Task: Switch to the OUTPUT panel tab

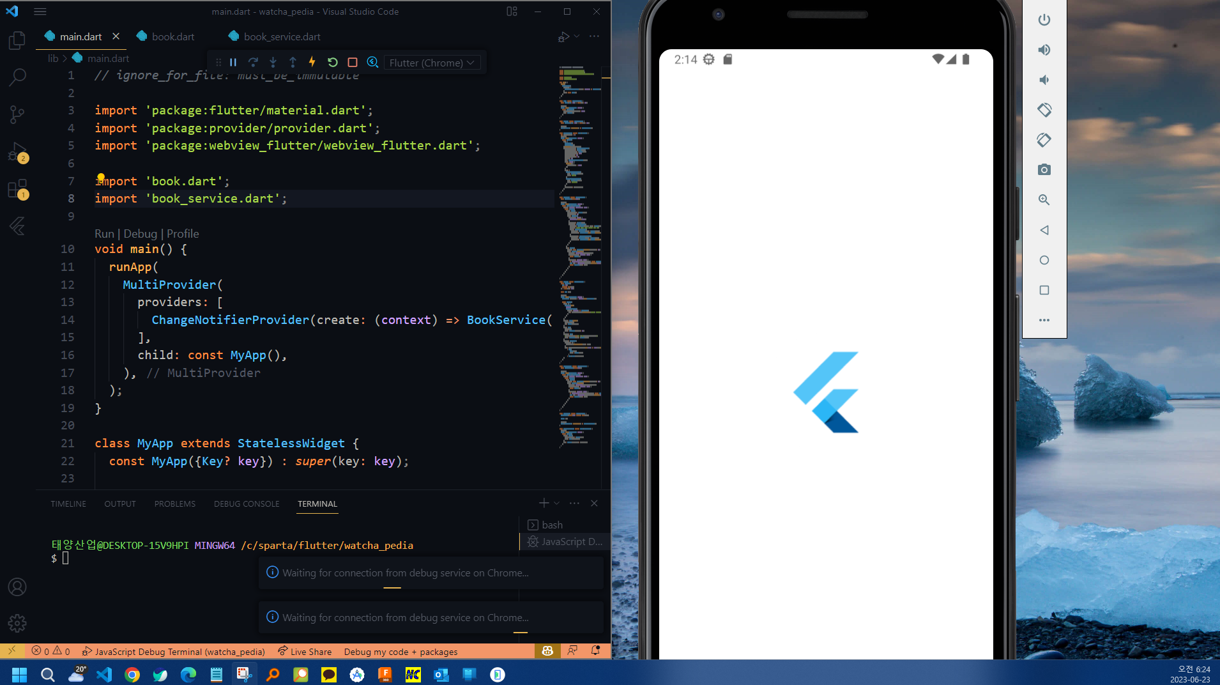Action: [x=120, y=504]
